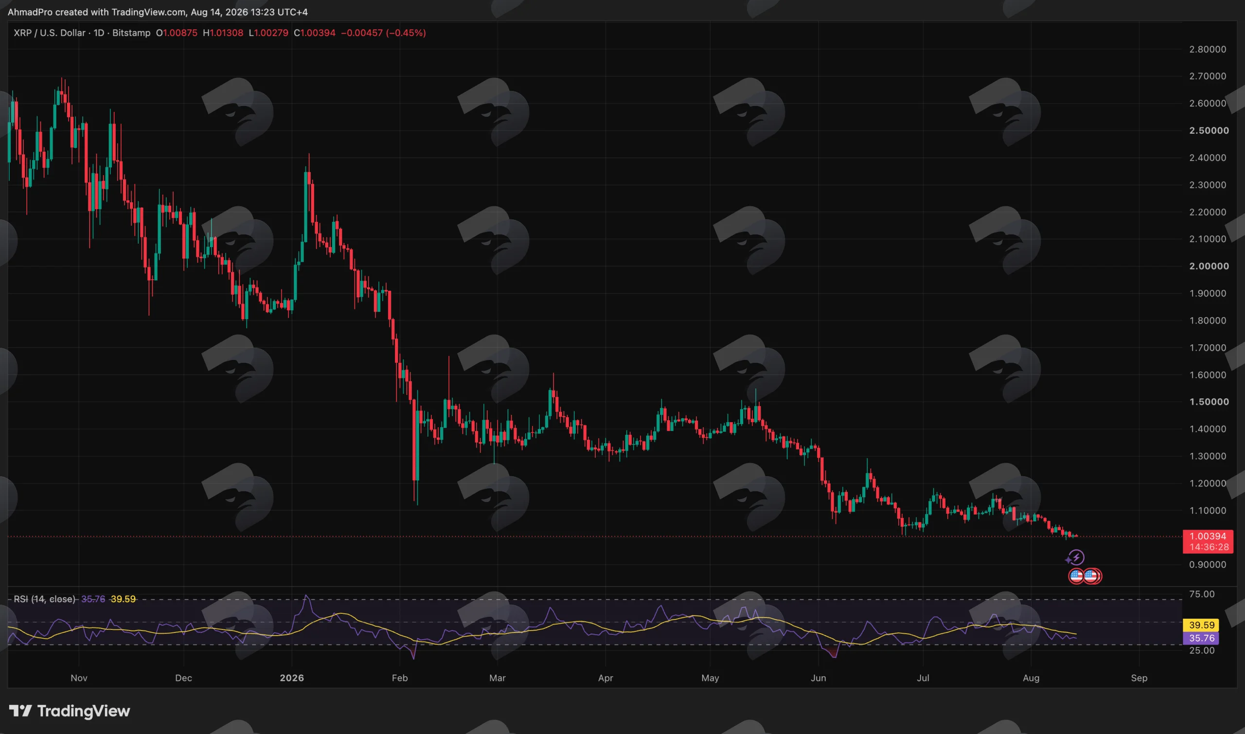Image resolution: width=1245 pixels, height=734 pixels.
Task: Click the Aug label on the time axis
Action: click(1031, 678)
